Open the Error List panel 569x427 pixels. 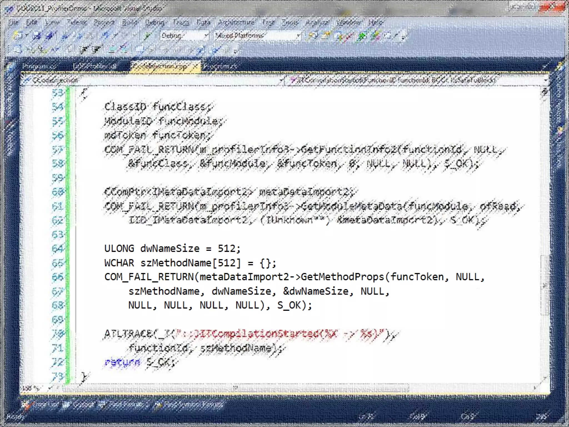pos(42,404)
